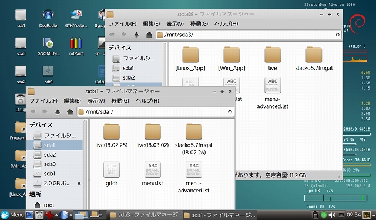Go up one folder in sda3 window
Viewport: 376px width, 220px height.
(136, 35)
